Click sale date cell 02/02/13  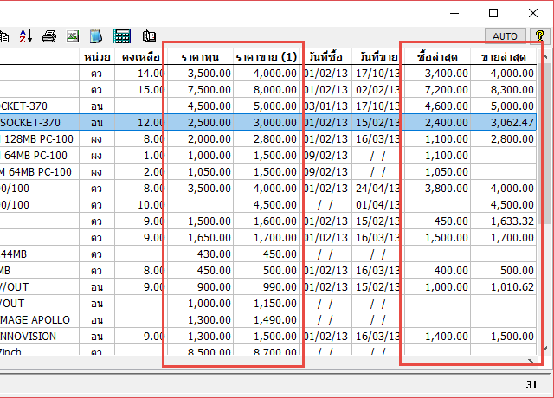tap(377, 90)
